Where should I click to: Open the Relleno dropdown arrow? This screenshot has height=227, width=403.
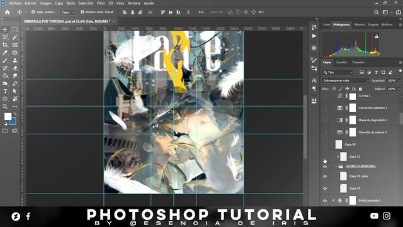point(399,89)
